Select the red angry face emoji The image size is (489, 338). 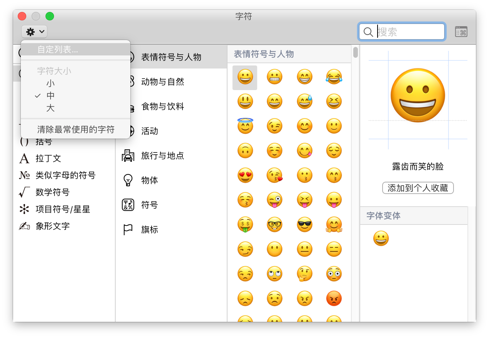[x=334, y=298]
